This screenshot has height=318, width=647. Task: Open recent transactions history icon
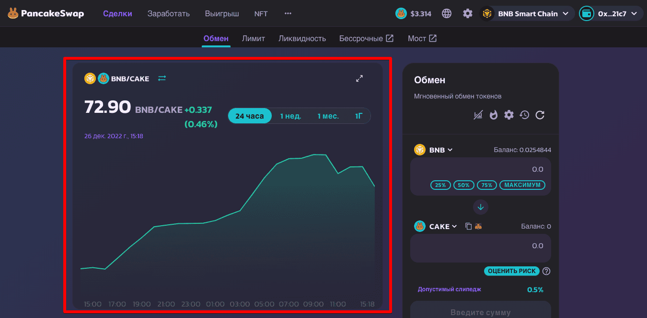coord(524,115)
